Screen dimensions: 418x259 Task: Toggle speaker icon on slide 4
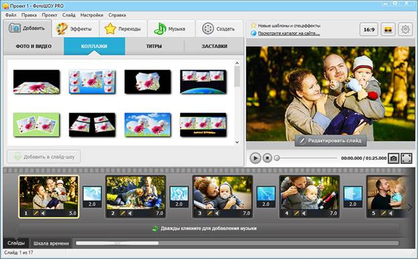(304, 213)
